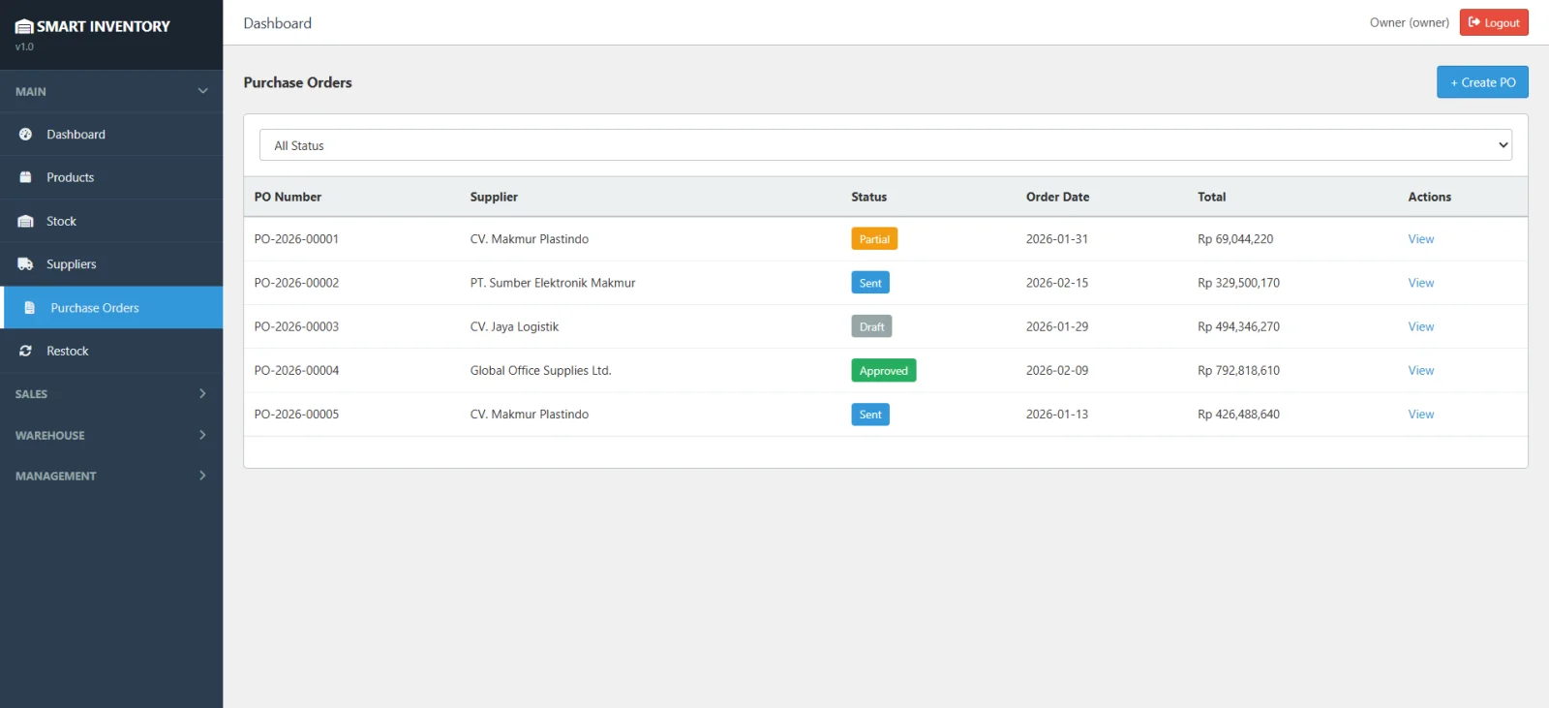Click the Smart Inventory logo icon
The height and width of the screenshot is (708, 1549).
24,27
